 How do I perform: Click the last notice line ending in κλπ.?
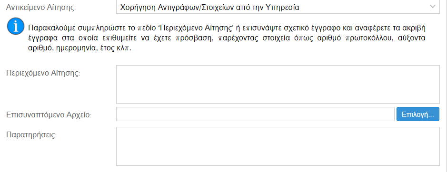pos(79,48)
